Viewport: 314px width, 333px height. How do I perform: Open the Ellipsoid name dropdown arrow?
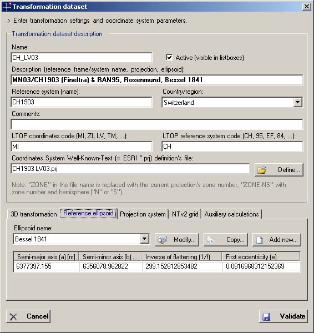[x=144, y=239]
